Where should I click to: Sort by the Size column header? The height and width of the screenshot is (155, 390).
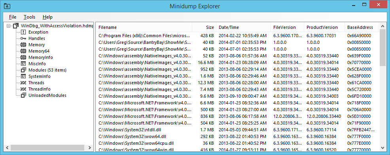[204, 27]
